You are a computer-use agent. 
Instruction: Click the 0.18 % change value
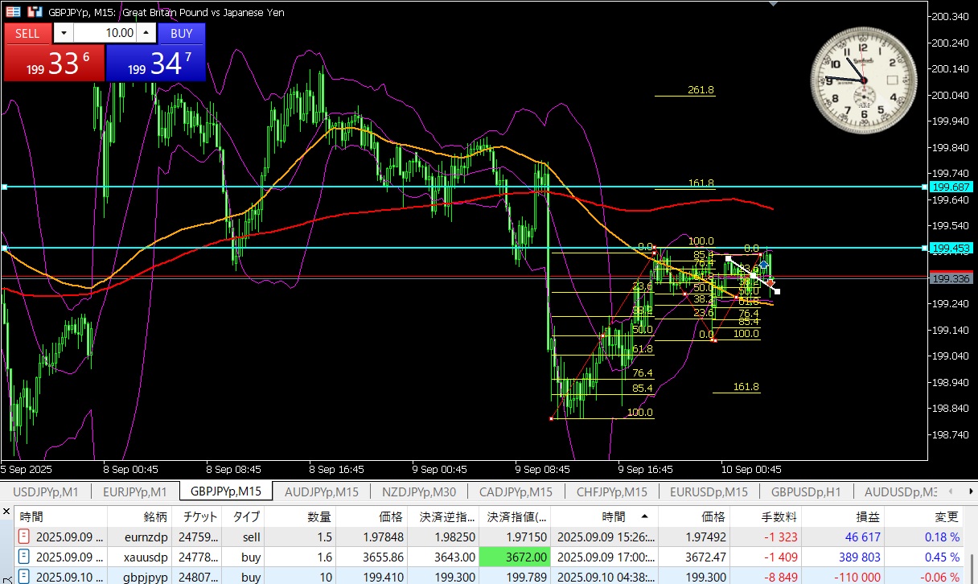(x=941, y=537)
